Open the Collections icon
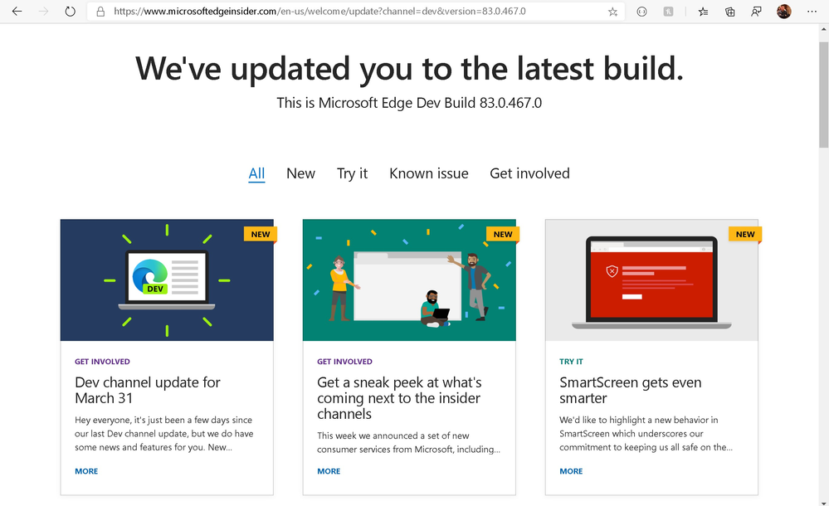 (x=729, y=12)
